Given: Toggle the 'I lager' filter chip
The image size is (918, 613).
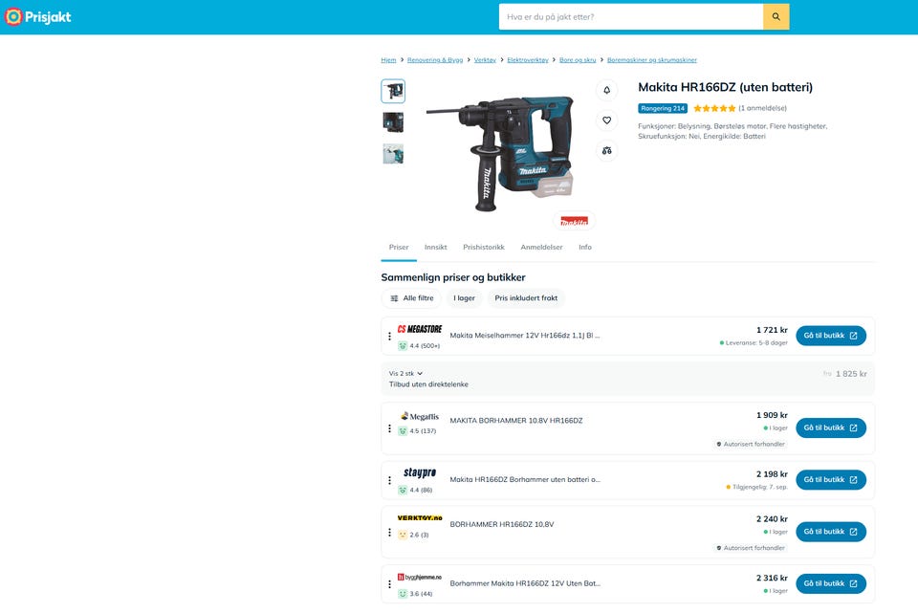Looking at the screenshot, I should pyautogui.click(x=464, y=298).
